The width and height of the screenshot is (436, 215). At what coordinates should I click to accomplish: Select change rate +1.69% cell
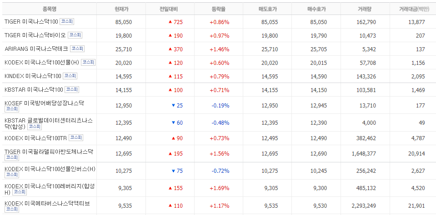click(x=220, y=188)
